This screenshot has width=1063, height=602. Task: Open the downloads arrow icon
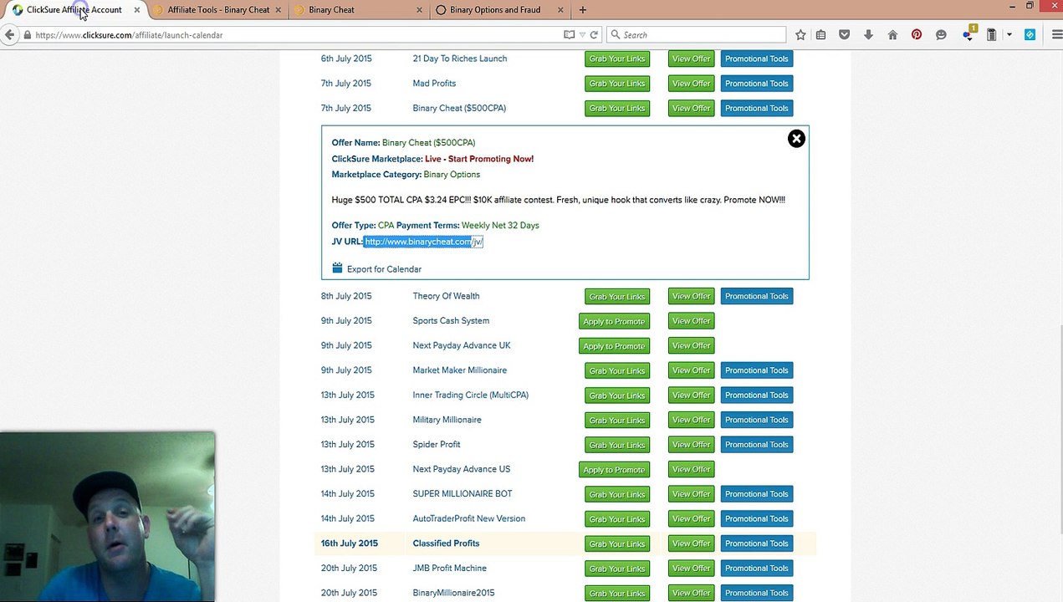coord(868,35)
